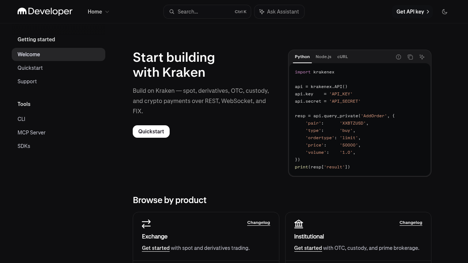Click the print(resp['result']) code line
This screenshot has width=468, height=263.
tap(322, 167)
